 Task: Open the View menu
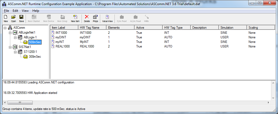tap(25, 11)
